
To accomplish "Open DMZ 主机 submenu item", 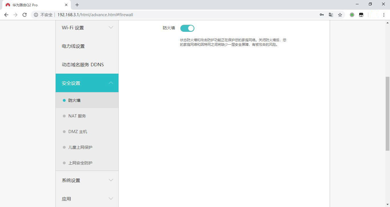I will (87, 132).
